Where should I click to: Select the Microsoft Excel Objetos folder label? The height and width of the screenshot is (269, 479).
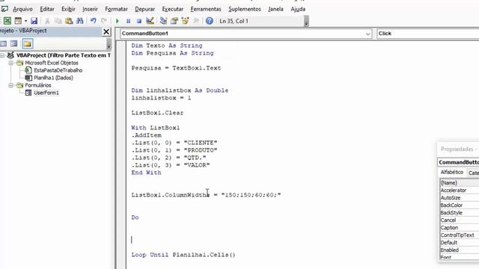click(52, 63)
